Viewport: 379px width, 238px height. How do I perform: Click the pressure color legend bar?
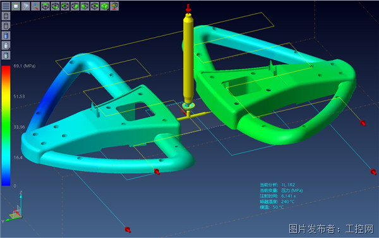[6, 125]
